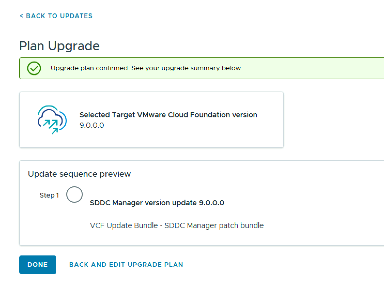Click the target version number 9.0.0.0
Image resolution: width=384 pixels, height=302 pixels.
(x=92, y=125)
